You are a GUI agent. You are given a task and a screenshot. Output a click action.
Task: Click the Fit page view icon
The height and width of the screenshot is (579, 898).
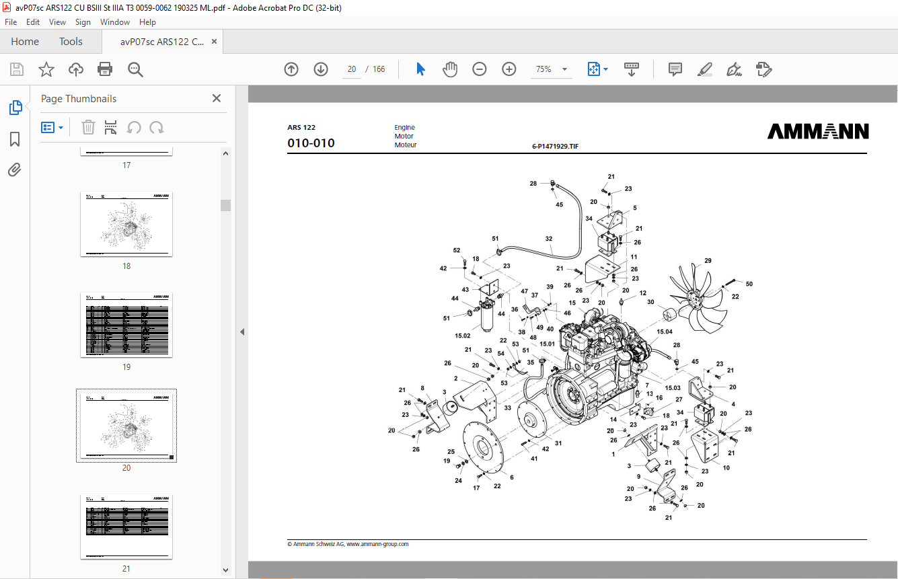pos(593,69)
